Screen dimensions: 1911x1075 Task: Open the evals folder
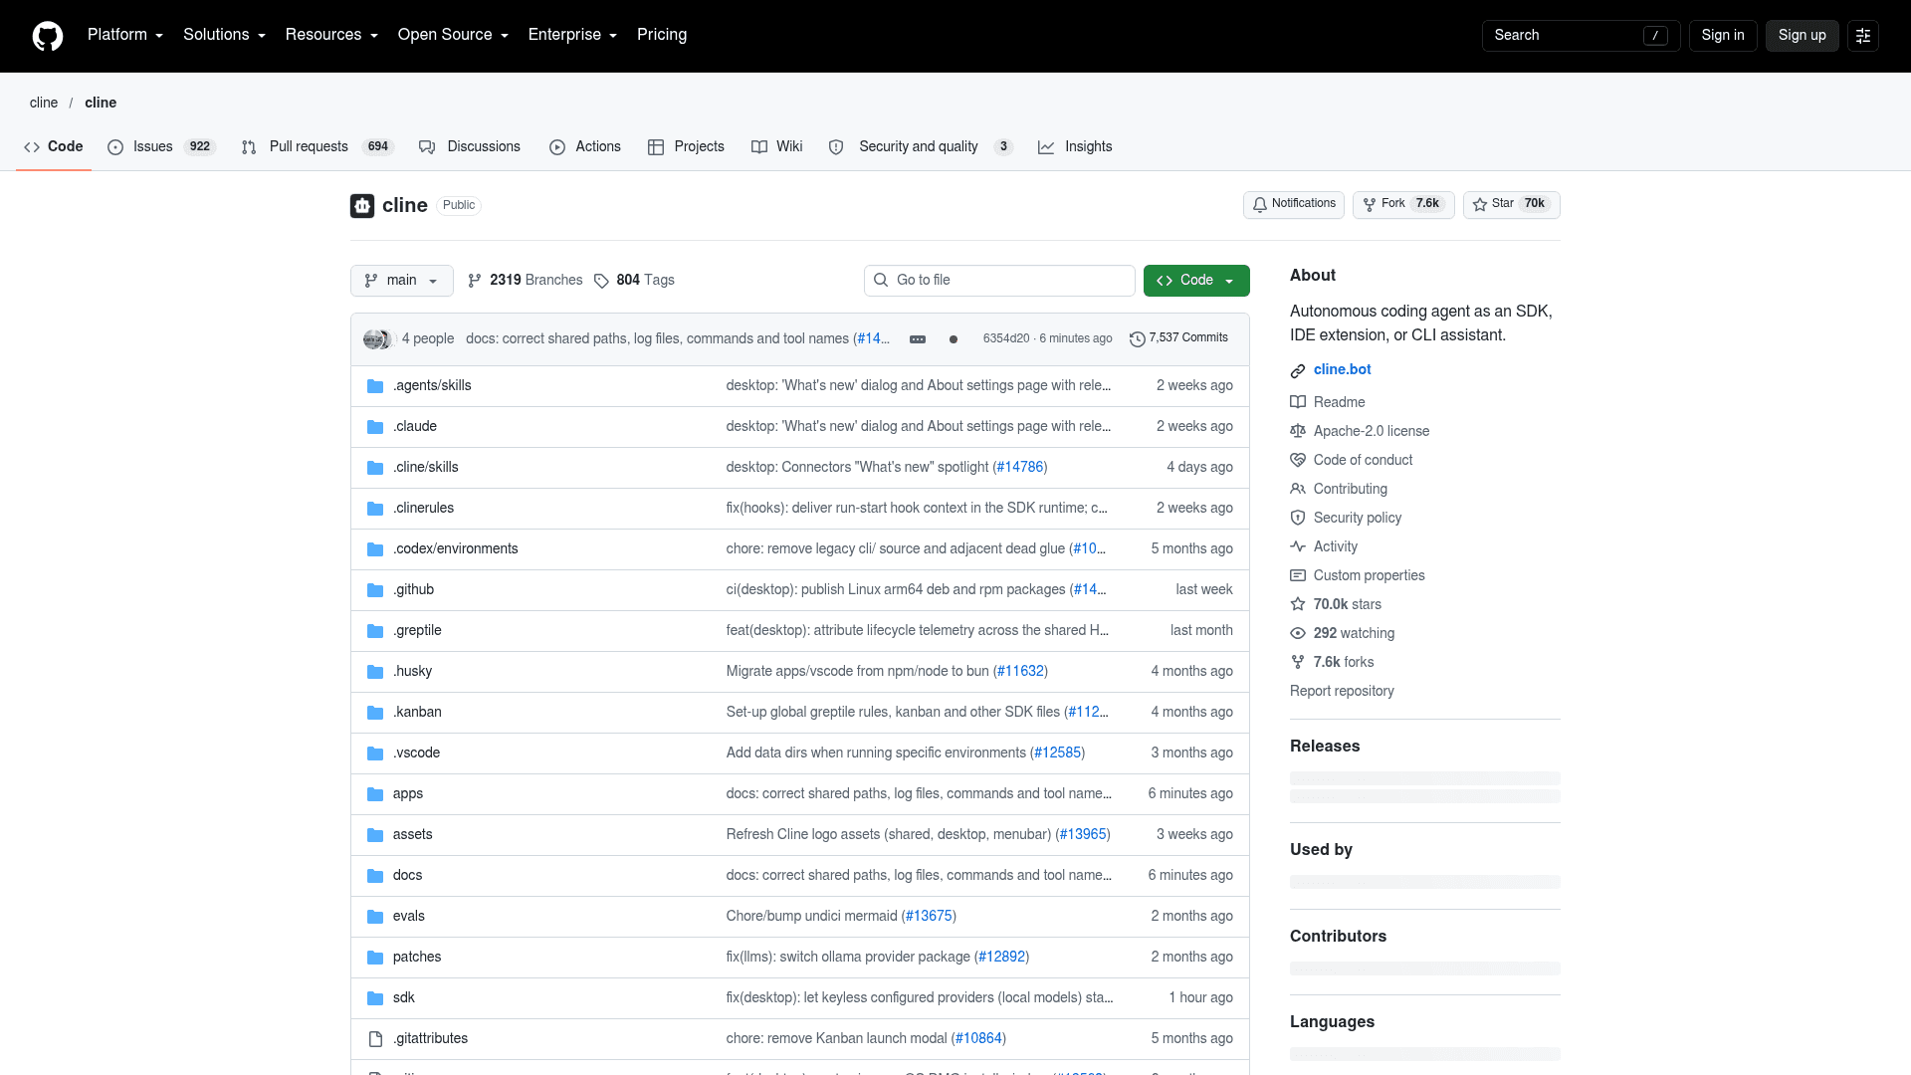click(409, 917)
